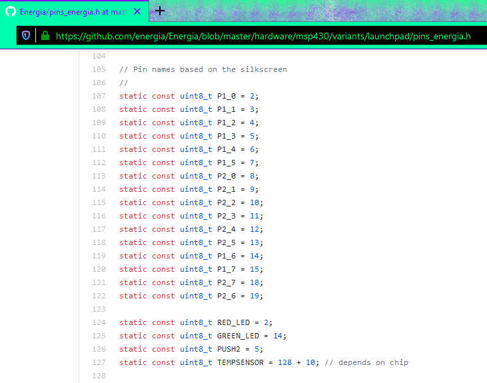Image resolution: width=487 pixels, height=383 pixels.
Task: Select line number 119 in the gutter
Action: [99, 256]
